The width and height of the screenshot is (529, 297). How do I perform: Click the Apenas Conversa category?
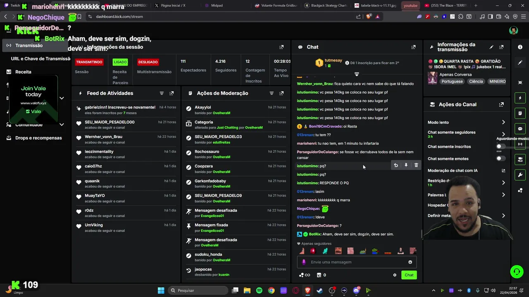455,75
